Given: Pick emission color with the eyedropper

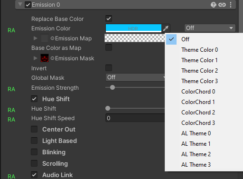Looking at the screenshot, I should (166, 28).
